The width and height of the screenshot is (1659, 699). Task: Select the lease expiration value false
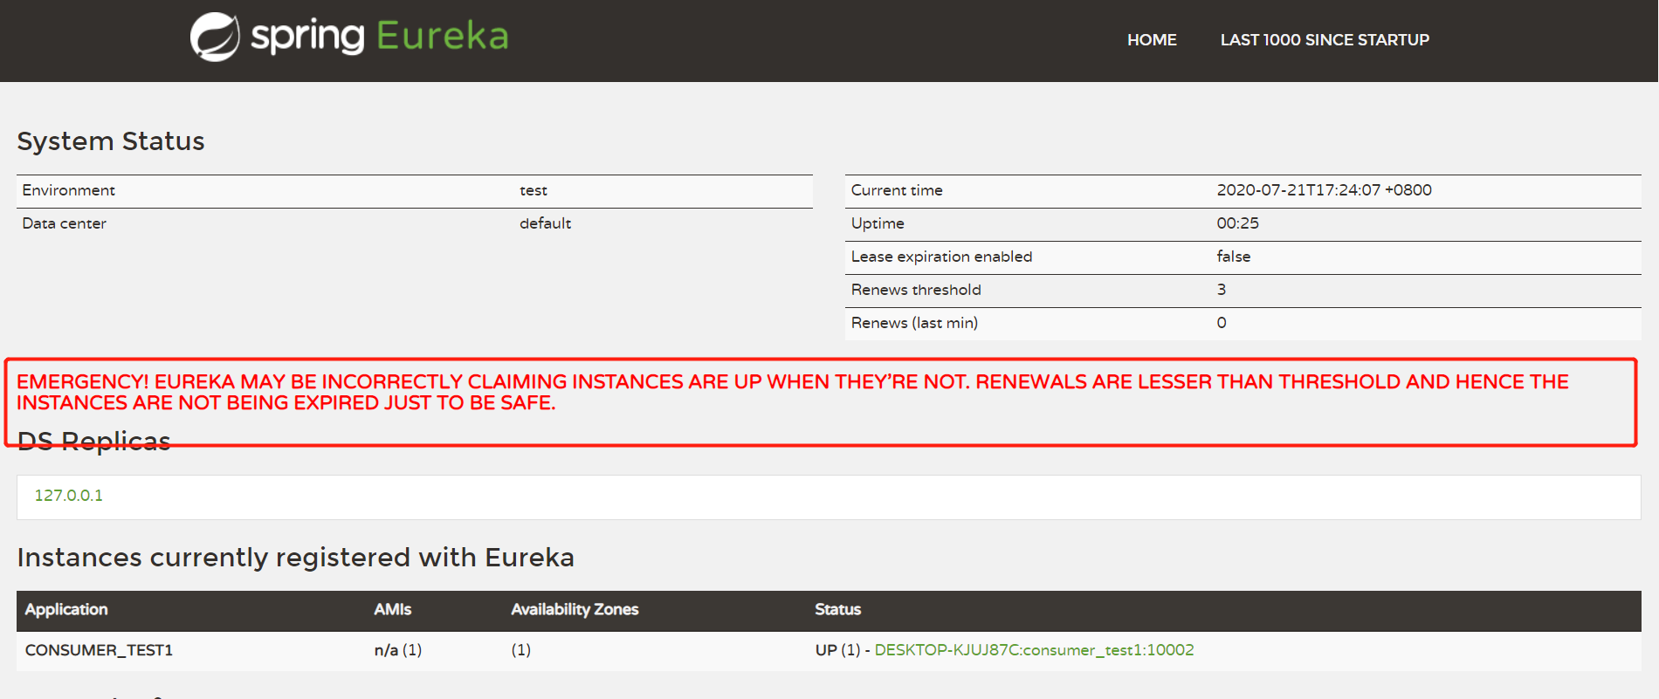coord(1234,257)
